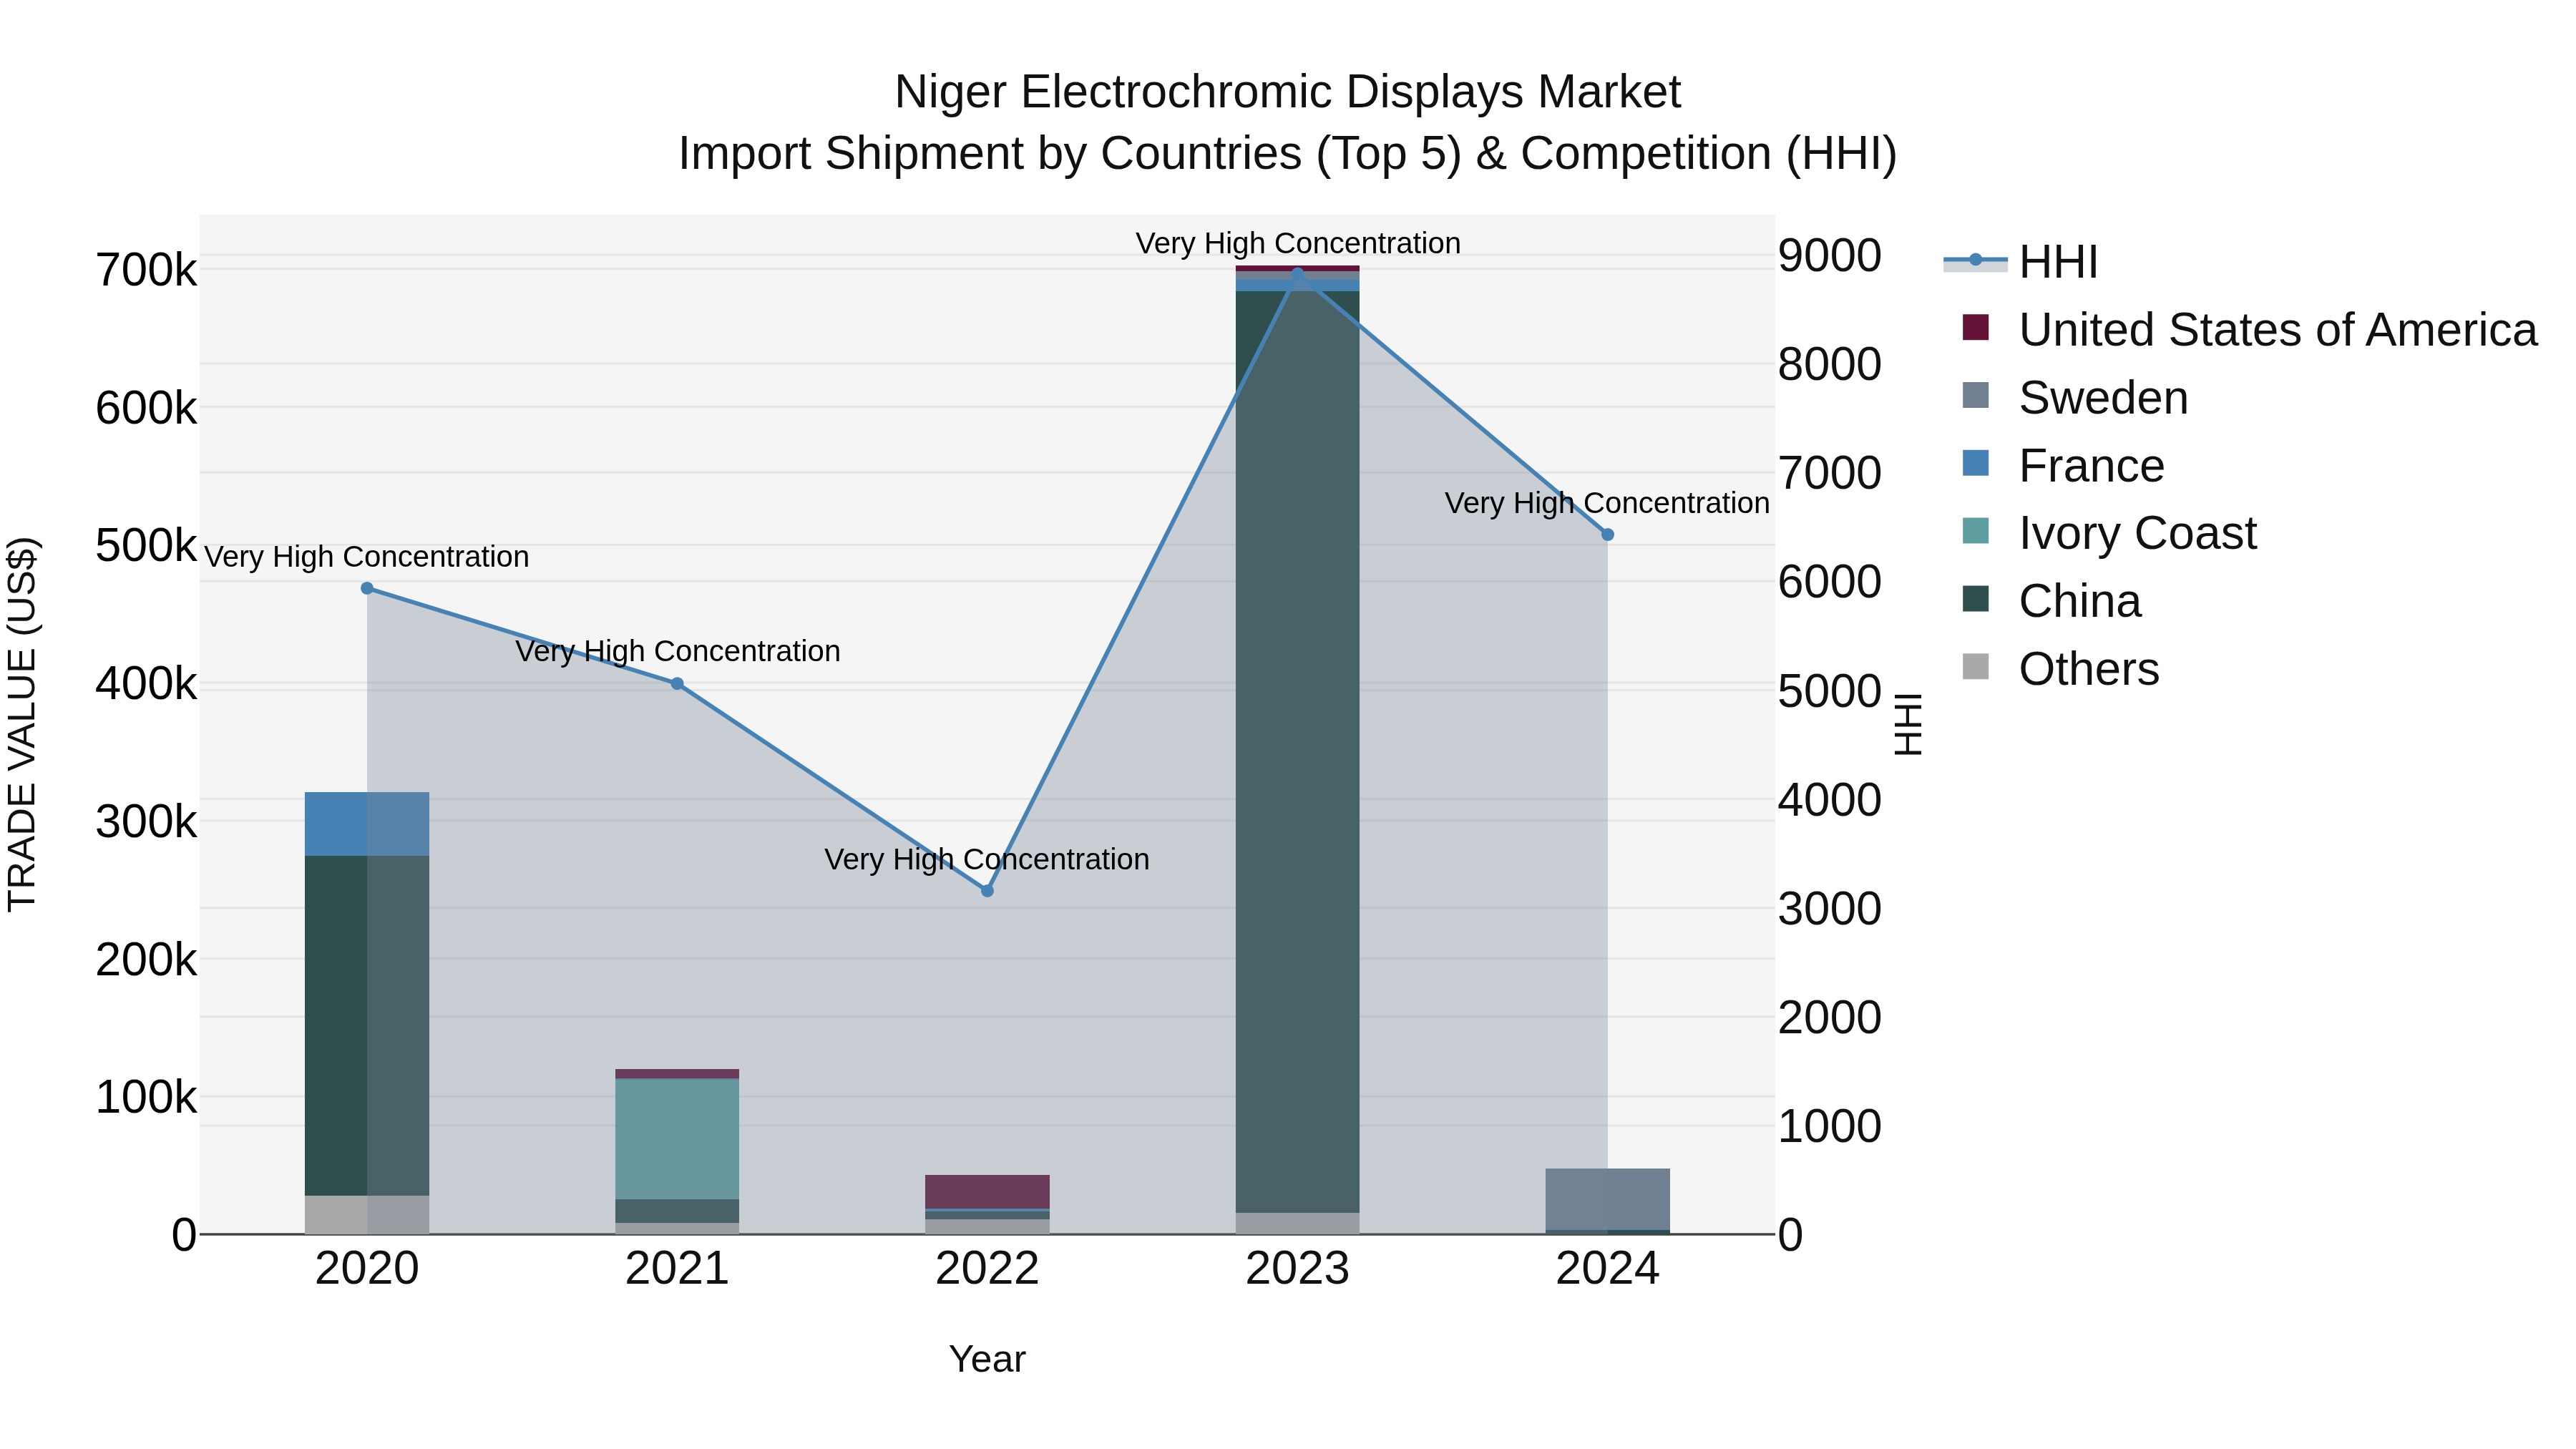Select the 2024 HHI data point
The image size is (2576, 1449).
[x=1608, y=535]
